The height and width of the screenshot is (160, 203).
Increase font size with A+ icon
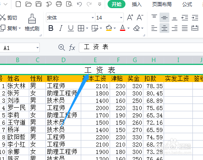(x=130, y=17)
